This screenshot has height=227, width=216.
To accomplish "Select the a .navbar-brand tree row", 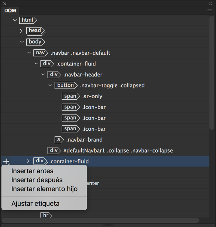I will pos(84,140).
